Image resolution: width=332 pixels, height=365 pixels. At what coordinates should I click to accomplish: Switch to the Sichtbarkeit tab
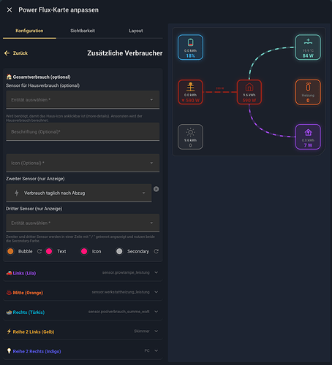(83, 31)
